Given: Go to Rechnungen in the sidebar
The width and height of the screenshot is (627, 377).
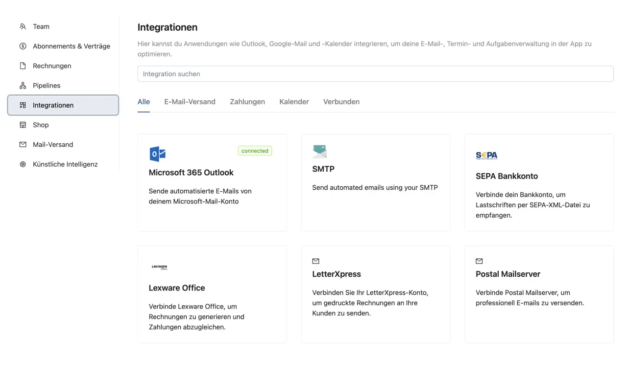Looking at the screenshot, I should point(52,66).
